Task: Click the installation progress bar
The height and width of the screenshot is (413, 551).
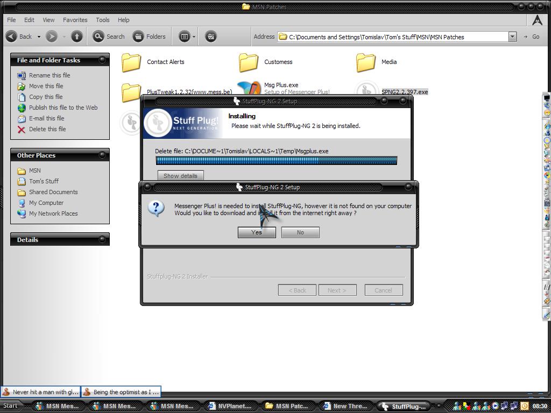Action: [x=276, y=160]
